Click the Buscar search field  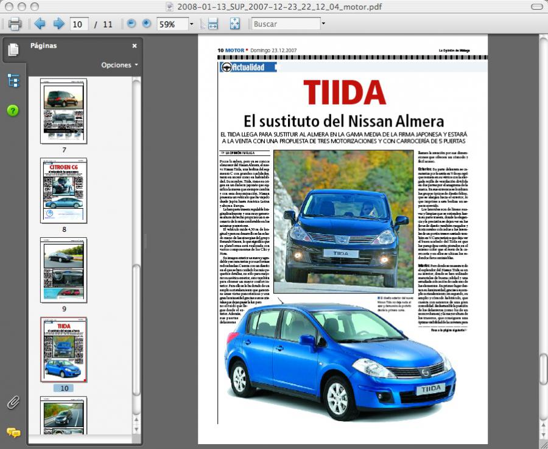pos(286,24)
